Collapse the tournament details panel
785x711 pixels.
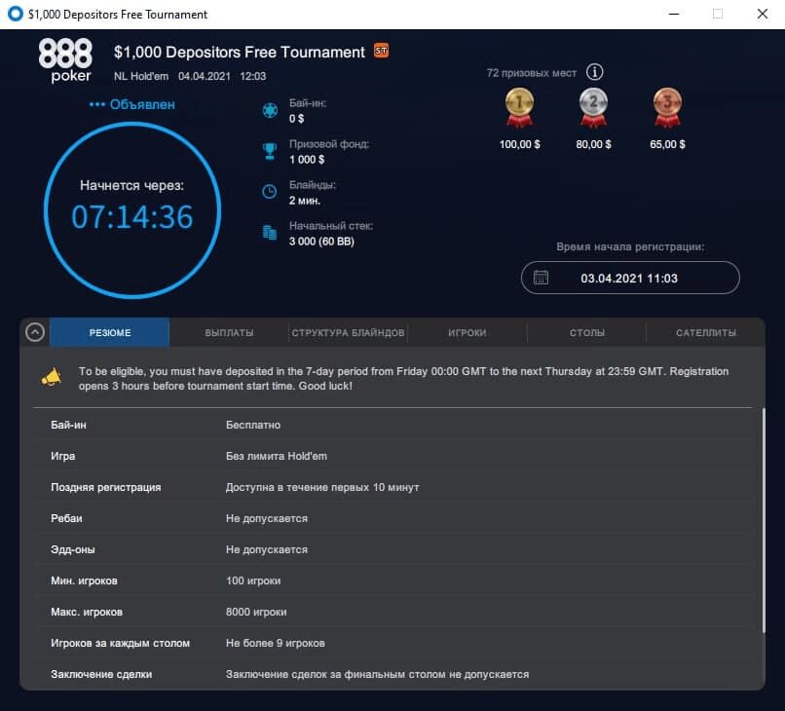point(35,332)
